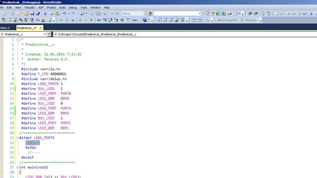Open the File menu

pos(1,7)
